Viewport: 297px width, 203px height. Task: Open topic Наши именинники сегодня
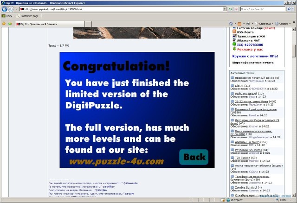[x=251, y=133]
